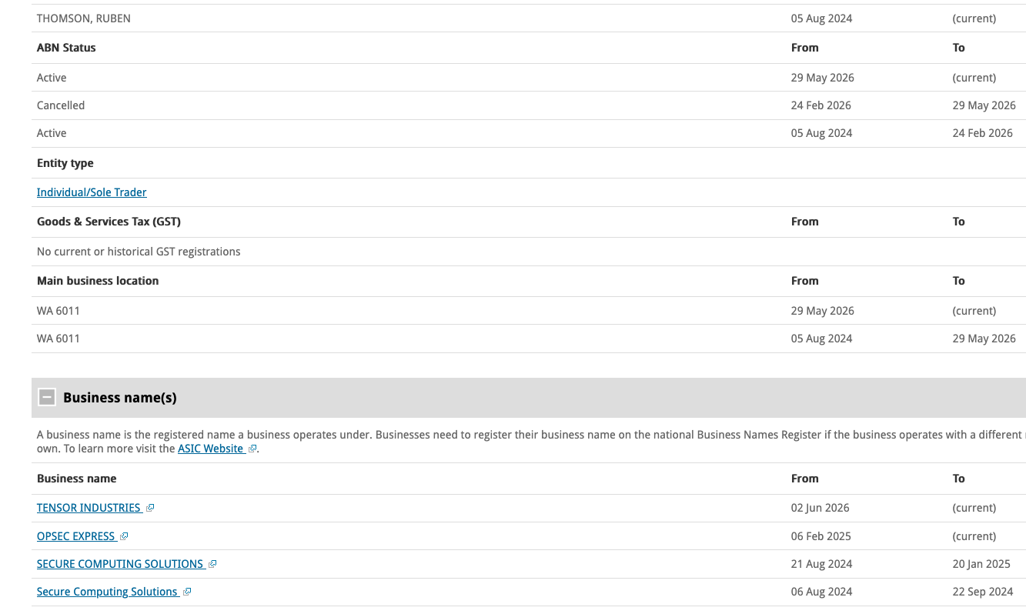The image size is (1026, 614).
Task: Click the Active status starting 05 Aug 2024
Action: pyautogui.click(x=52, y=133)
